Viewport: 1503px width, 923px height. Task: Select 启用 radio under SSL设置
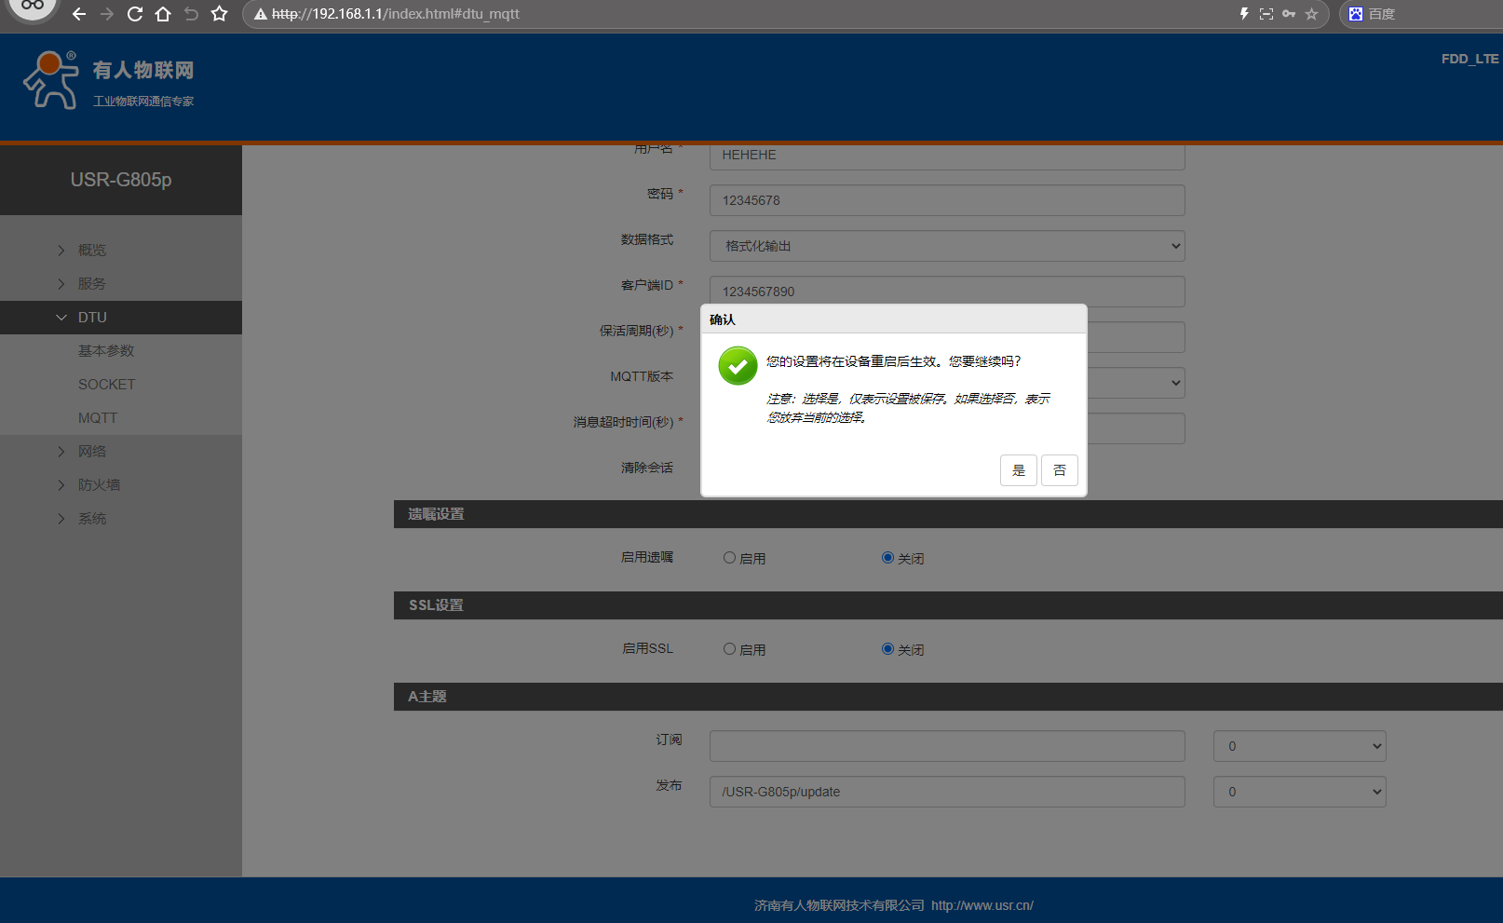729,649
